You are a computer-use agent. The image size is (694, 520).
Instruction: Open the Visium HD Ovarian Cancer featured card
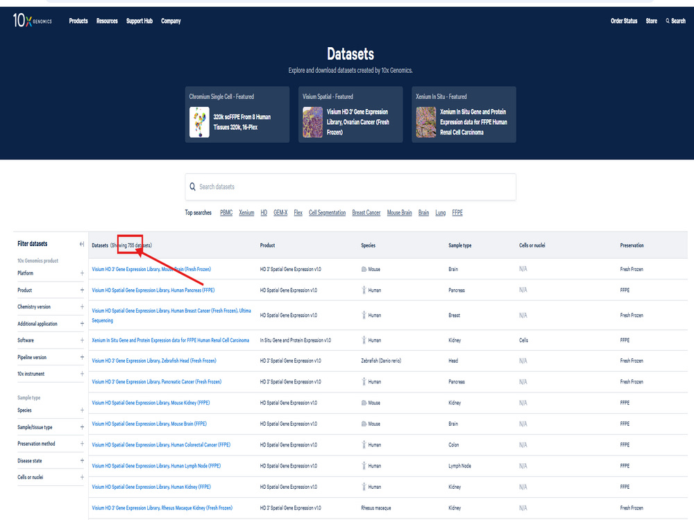pyautogui.click(x=350, y=114)
